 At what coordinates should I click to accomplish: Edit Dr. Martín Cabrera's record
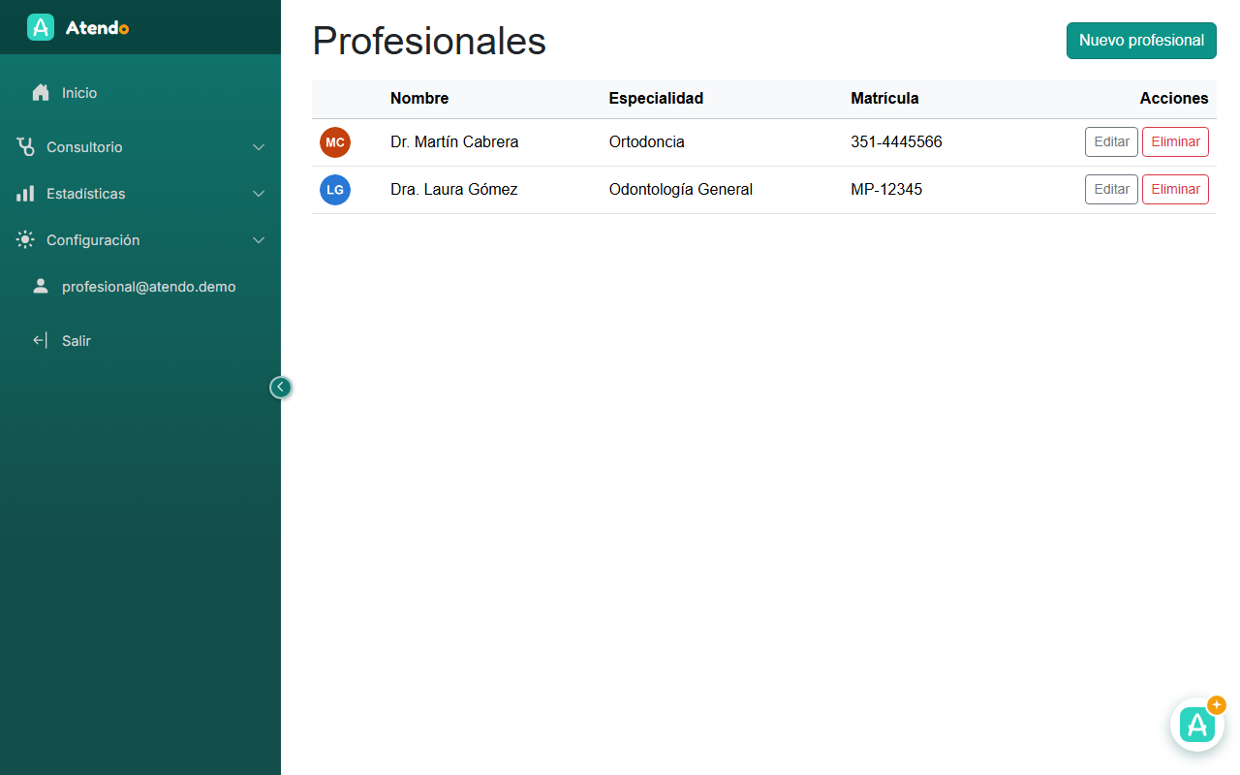click(x=1111, y=141)
